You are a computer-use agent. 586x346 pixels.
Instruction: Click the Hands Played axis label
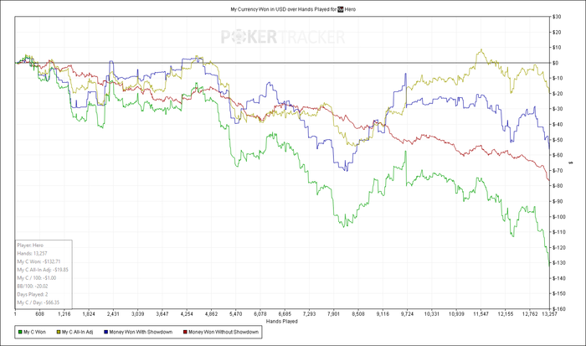pos(282,322)
